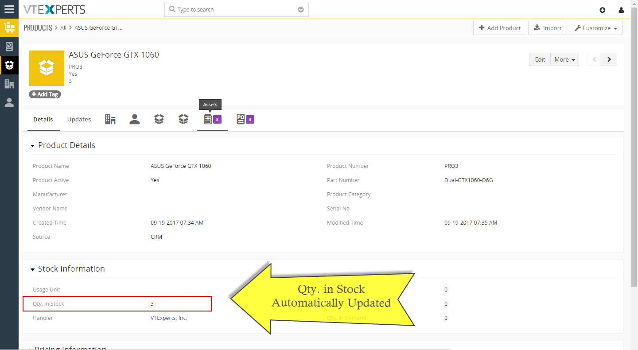Open Purchase Orders icon in left sidebar
The height and width of the screenshot is (350, 638).
tap(9, 47)
